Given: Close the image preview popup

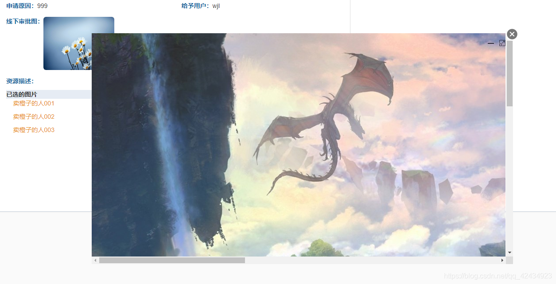Looking at the screenshot, I should [512, 34].
